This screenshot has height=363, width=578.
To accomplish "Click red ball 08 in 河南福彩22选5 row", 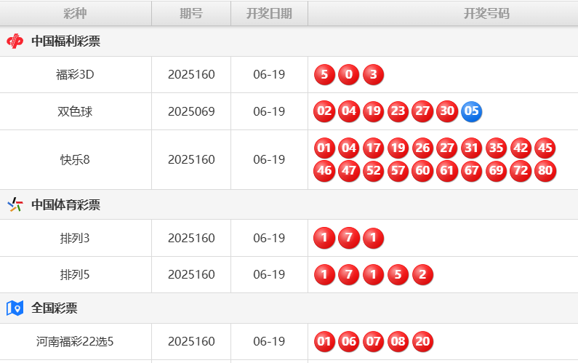I will point(398,342).
